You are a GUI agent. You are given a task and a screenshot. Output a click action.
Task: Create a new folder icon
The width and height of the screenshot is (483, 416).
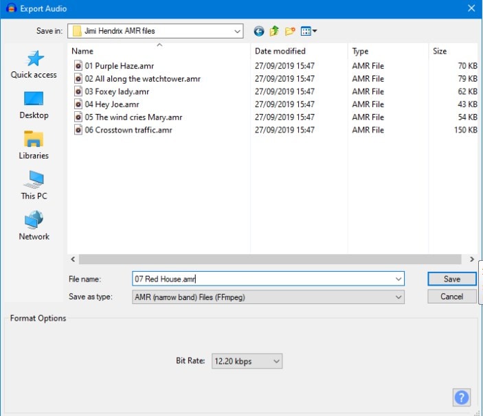pos(289,31)
